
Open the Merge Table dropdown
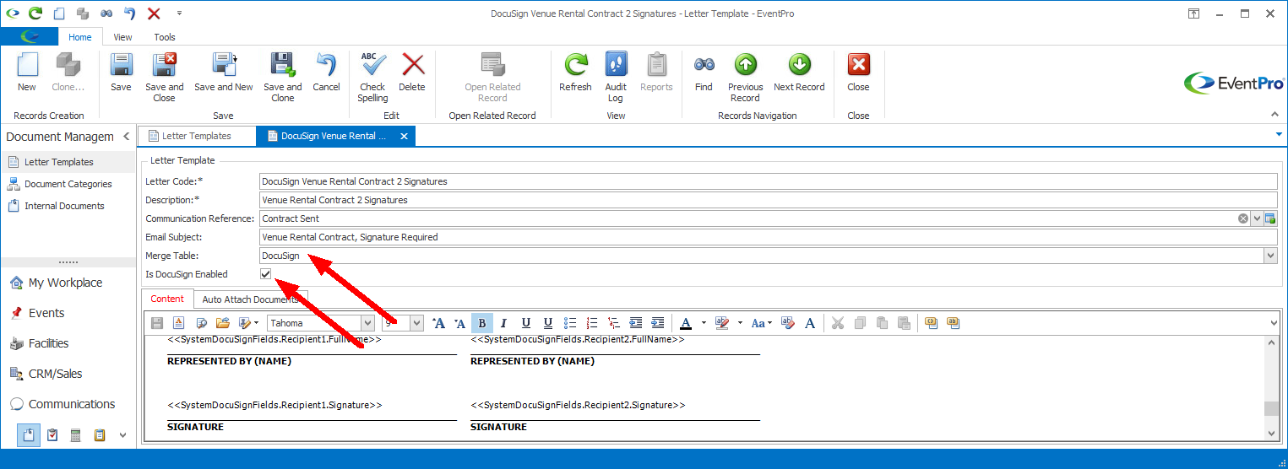1270,256
